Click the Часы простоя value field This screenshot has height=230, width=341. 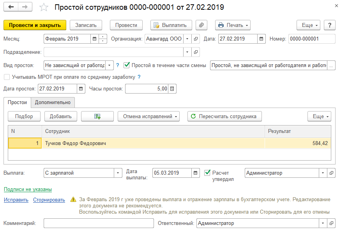(x=147, y=89)
